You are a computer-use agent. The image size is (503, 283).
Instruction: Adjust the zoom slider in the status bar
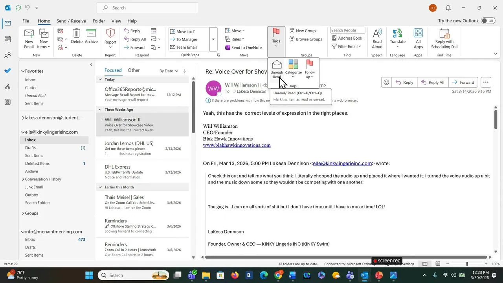[467, 264]
